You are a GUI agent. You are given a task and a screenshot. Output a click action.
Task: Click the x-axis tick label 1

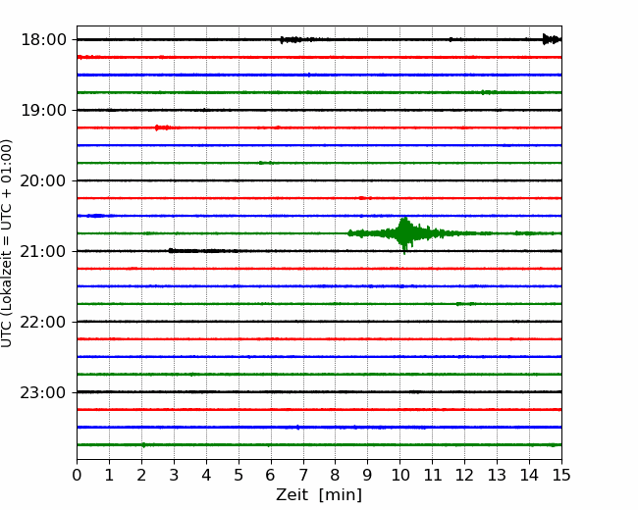pos(109,475)
